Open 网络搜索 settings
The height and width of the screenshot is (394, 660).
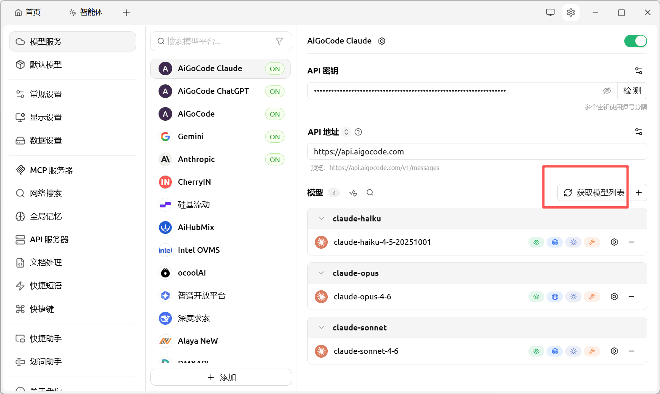tap(72, 193)
